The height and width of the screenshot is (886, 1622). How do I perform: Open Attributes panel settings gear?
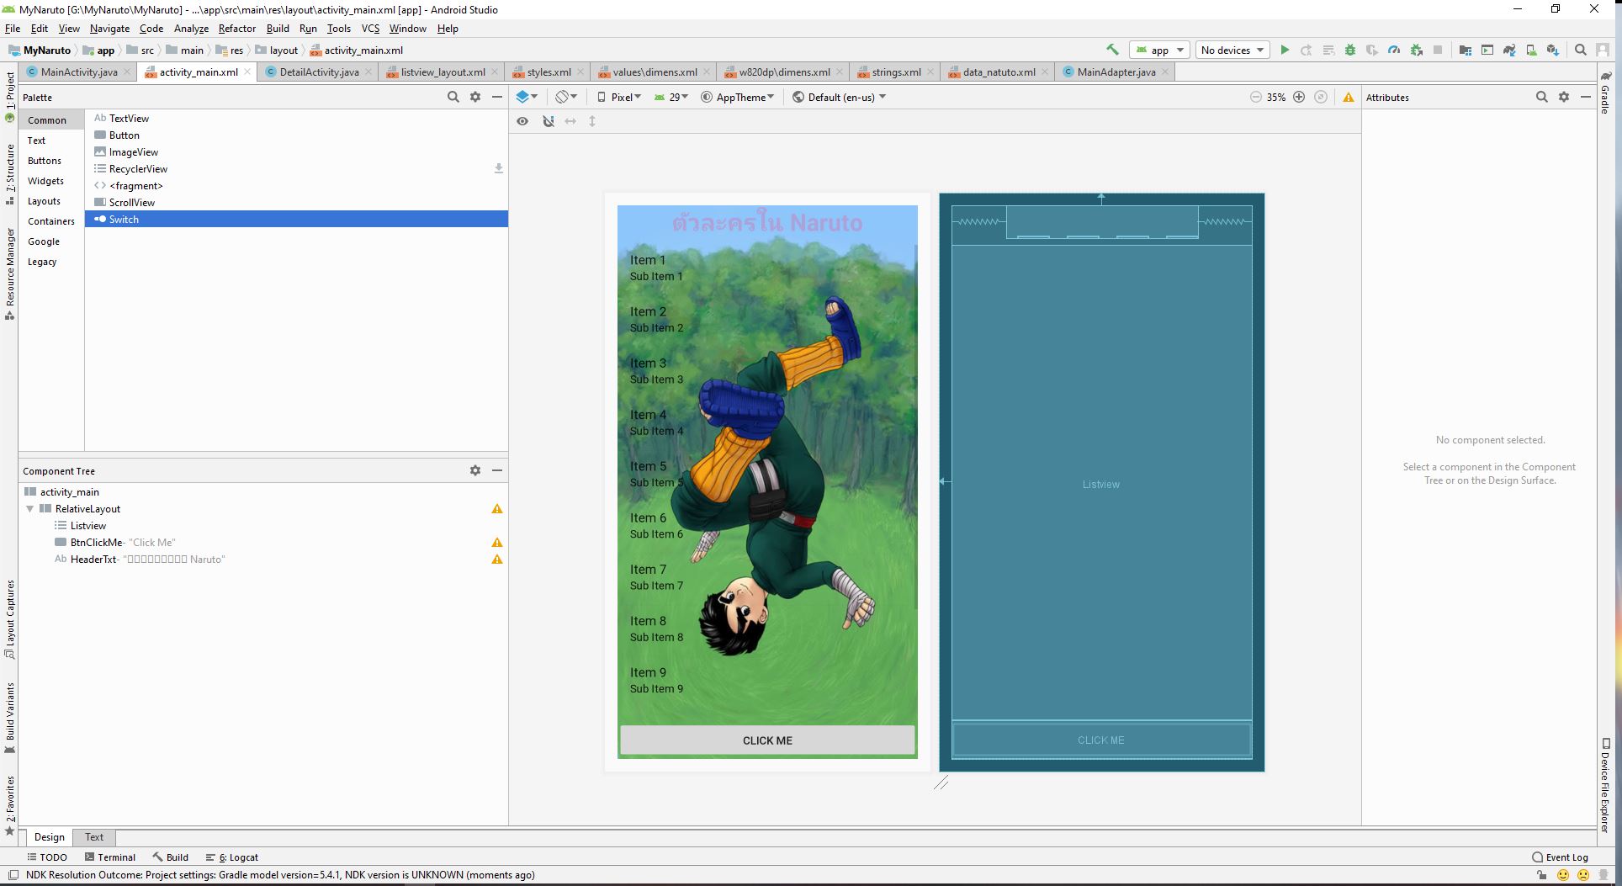1564,97
